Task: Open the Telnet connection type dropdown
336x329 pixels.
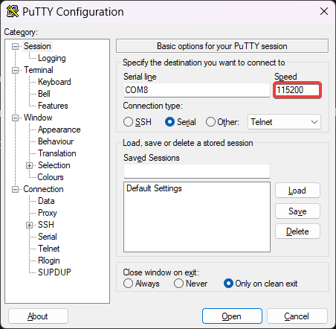Action: [284, 122]
